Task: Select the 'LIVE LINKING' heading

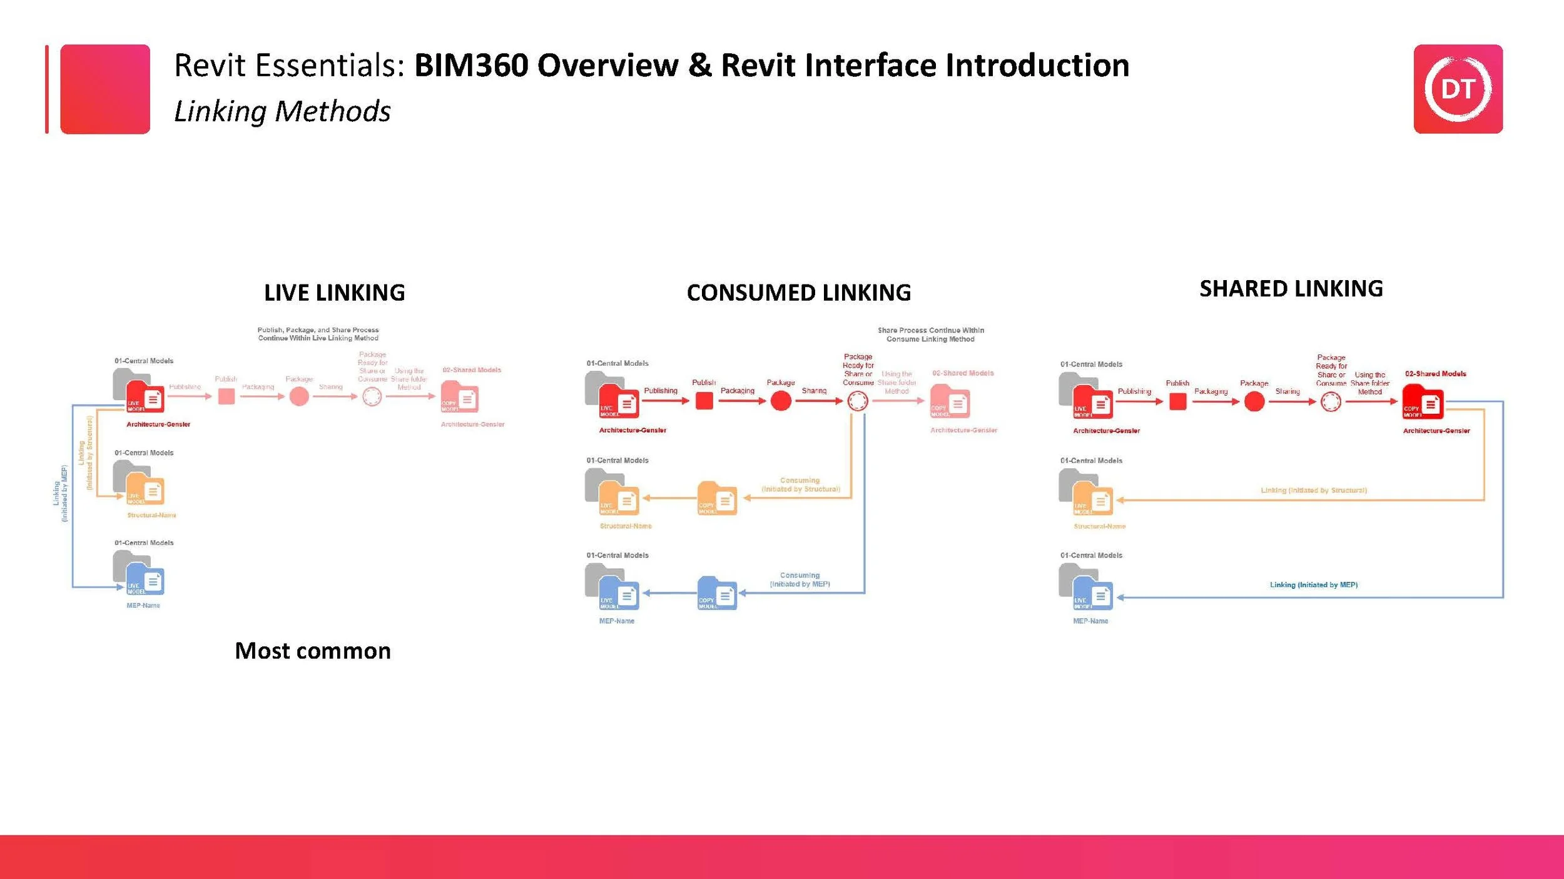Action: [x=335, y=293]
